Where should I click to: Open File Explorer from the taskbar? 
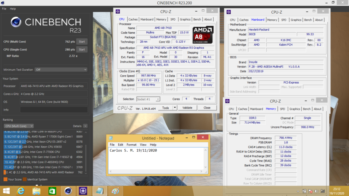[36, 191]
